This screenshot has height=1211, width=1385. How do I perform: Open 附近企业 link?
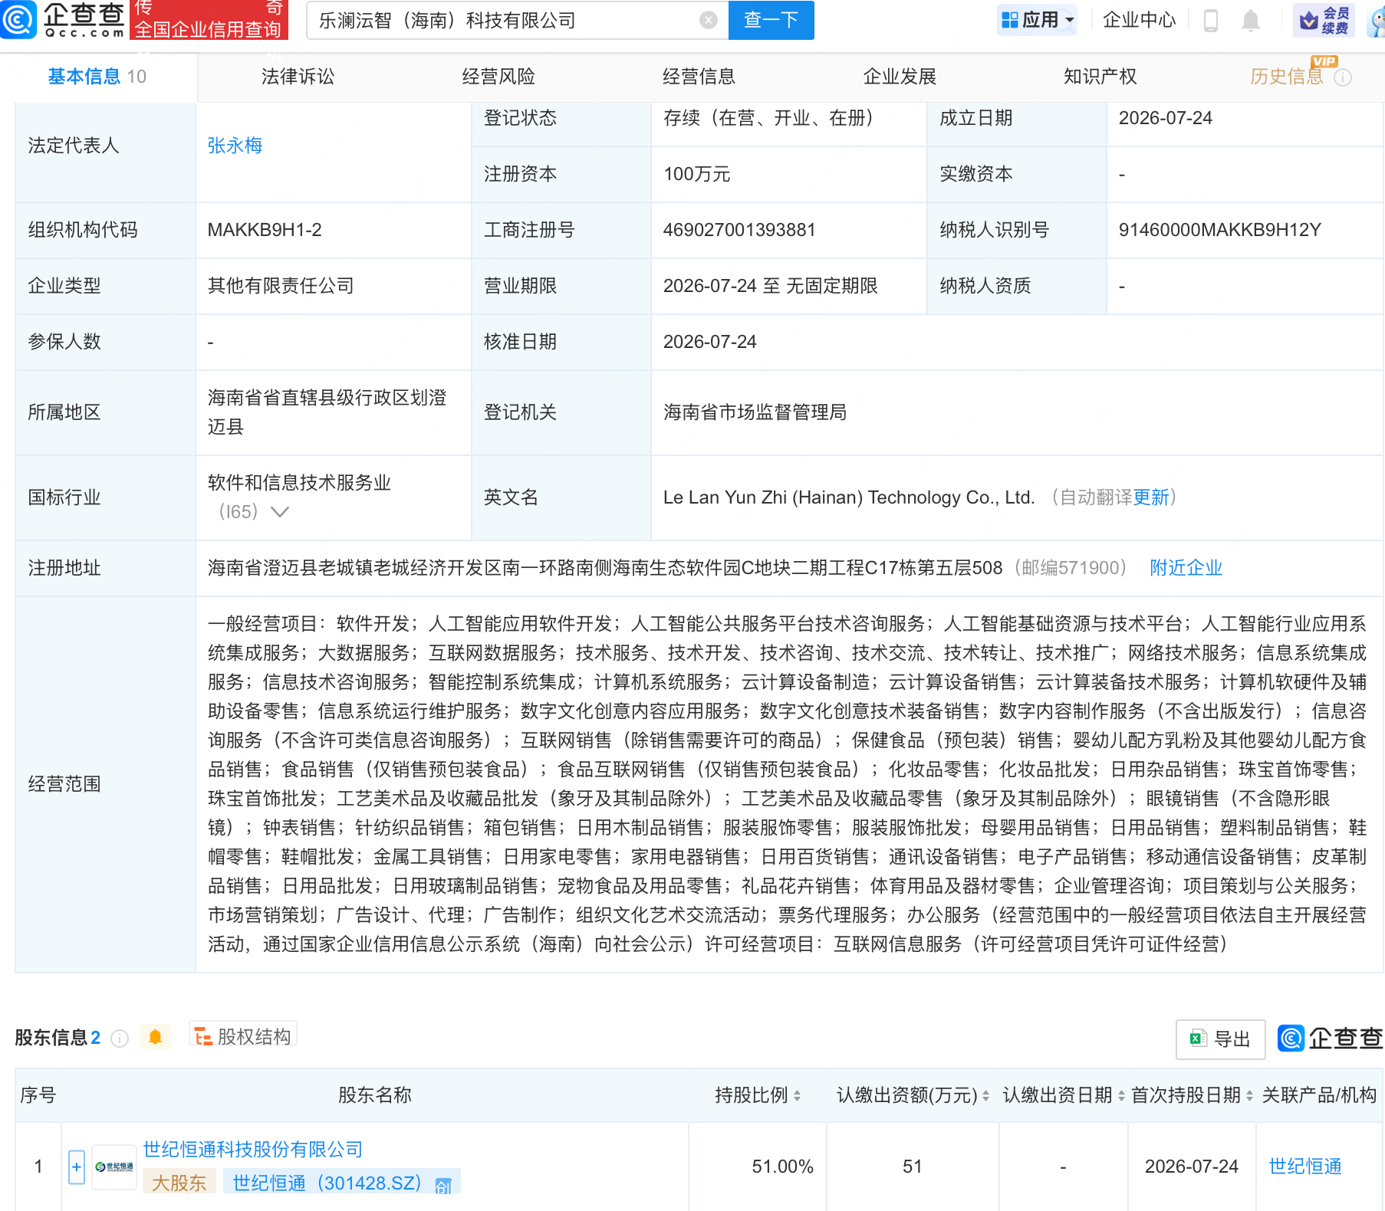coord(1186,568)
